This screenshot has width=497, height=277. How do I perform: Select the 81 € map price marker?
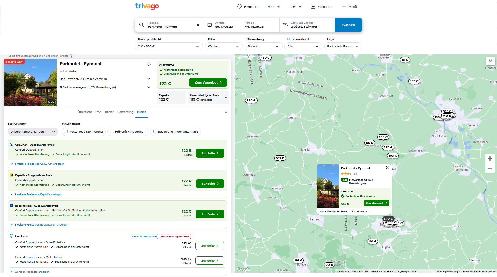(x=405, y=60)
